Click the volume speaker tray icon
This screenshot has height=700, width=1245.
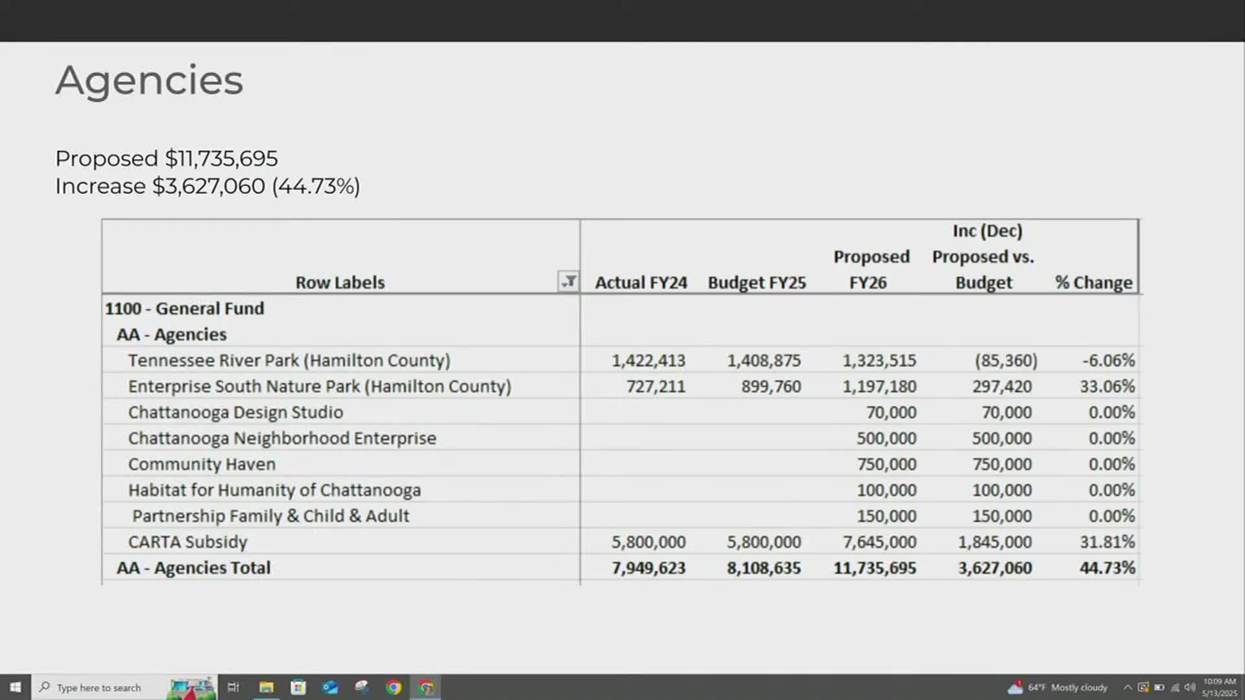1190,687
